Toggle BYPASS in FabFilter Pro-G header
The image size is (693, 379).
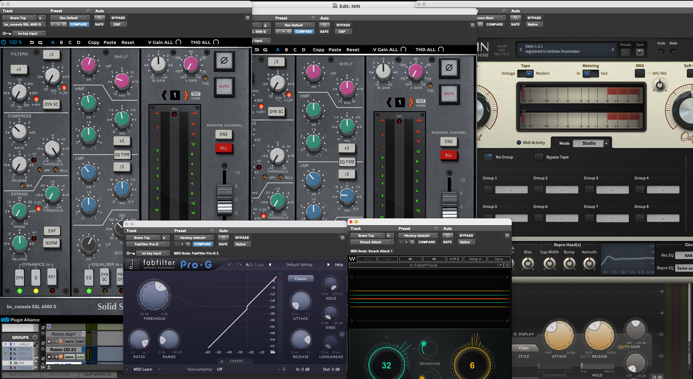pos(242,238)
